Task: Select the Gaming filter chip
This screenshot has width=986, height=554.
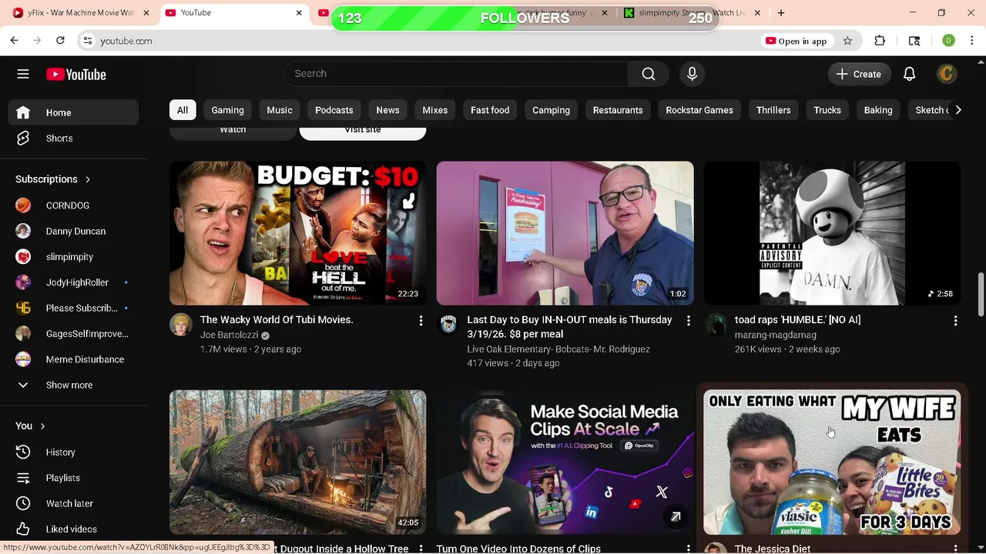Action: (227, 110)
